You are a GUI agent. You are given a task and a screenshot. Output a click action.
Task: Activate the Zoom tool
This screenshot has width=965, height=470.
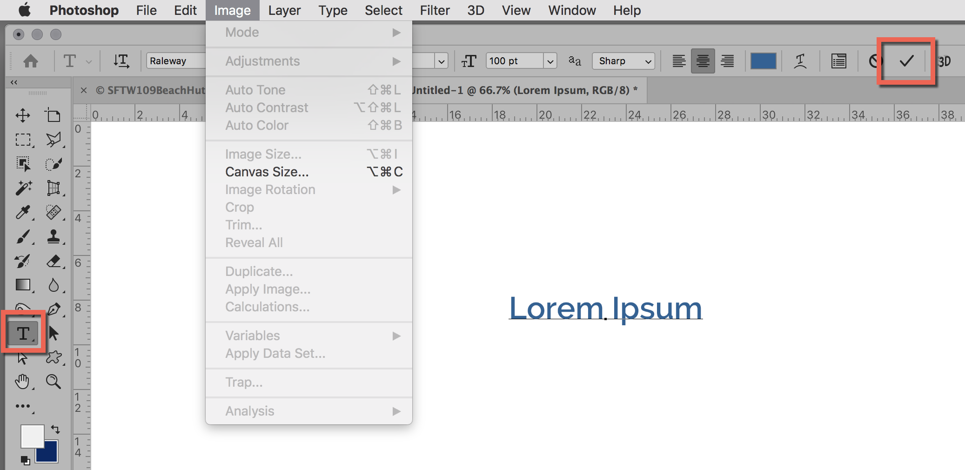[x=54, y=382]
